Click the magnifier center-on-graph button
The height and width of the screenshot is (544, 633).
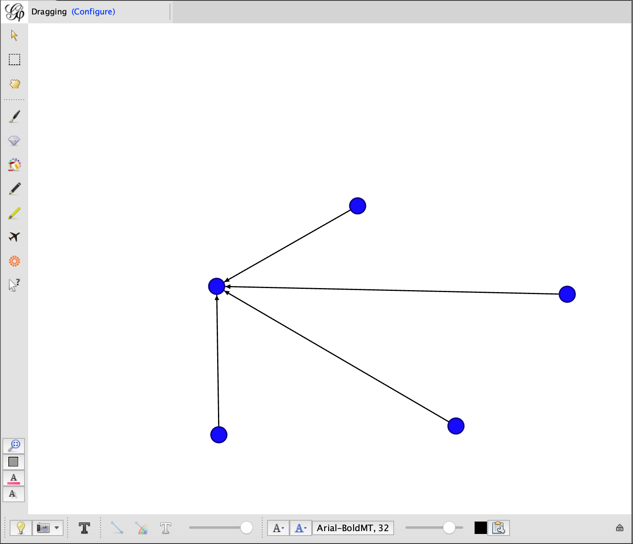pyautogui.click(x=14, y=446)
